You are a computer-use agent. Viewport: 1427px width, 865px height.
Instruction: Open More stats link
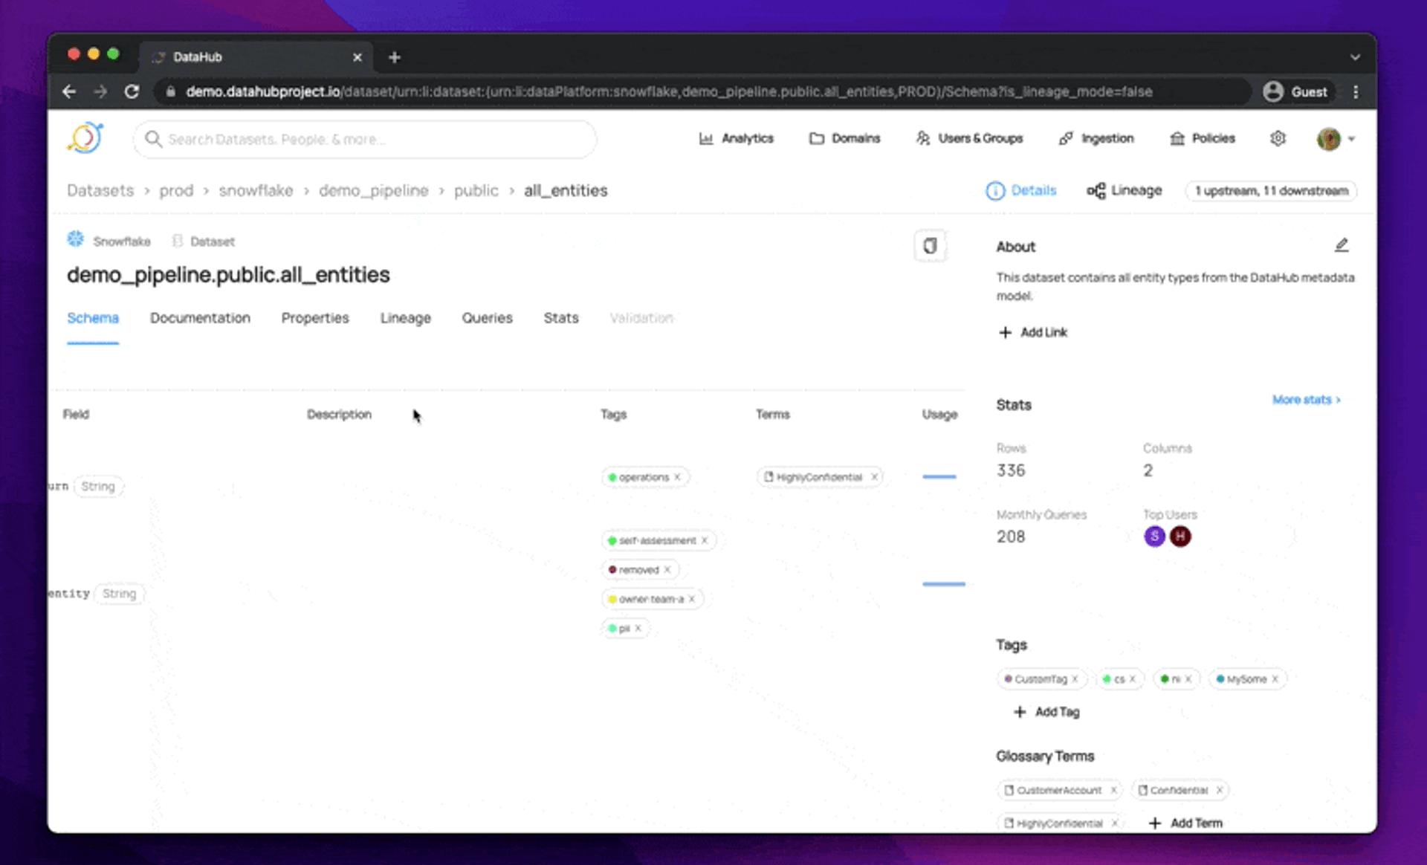[1307, 400]
